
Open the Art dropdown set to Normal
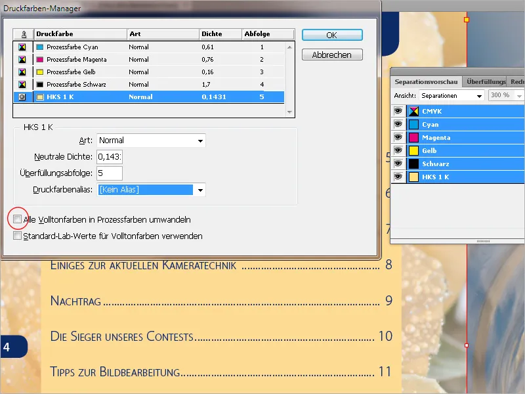click(x=151, y=141)
